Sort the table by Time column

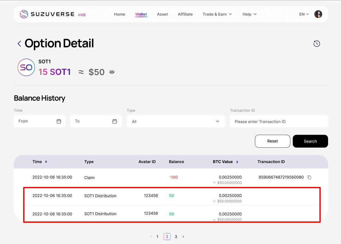[x=46, y=162]
